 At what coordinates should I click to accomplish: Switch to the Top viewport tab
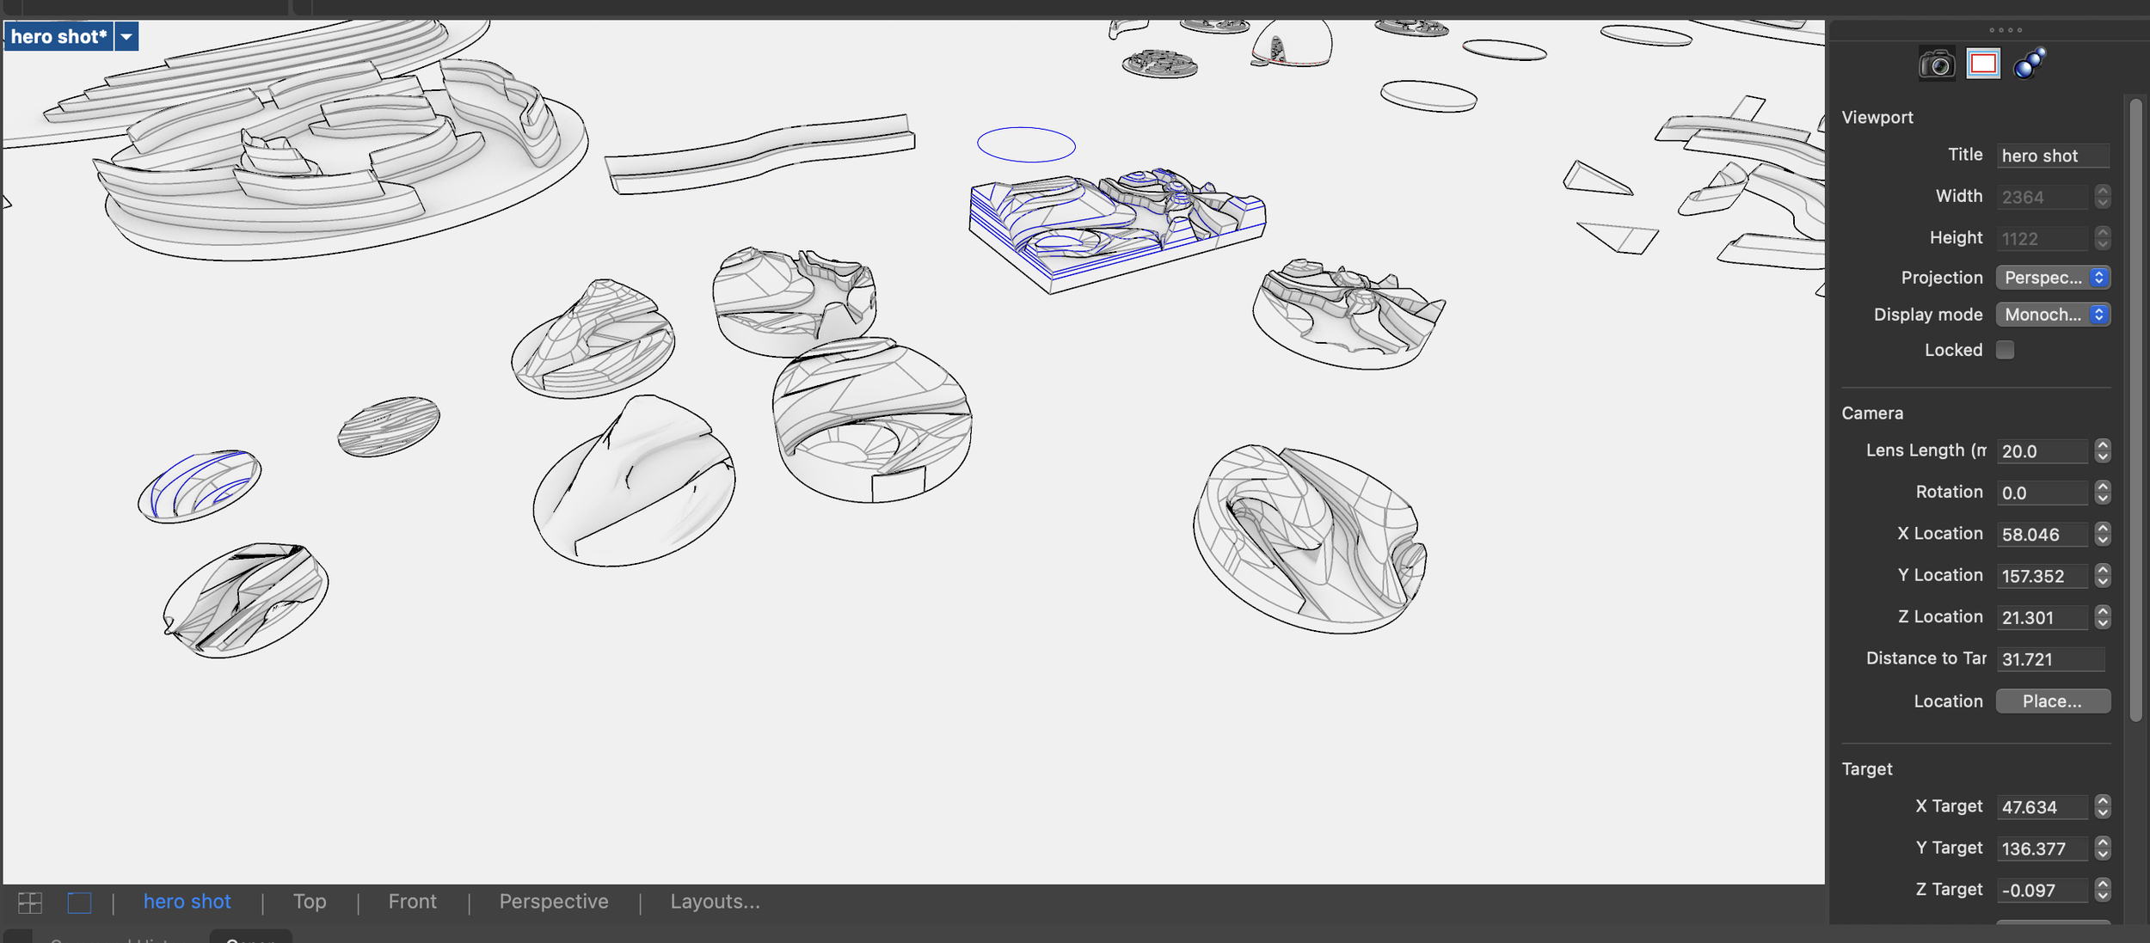[309, 901]
